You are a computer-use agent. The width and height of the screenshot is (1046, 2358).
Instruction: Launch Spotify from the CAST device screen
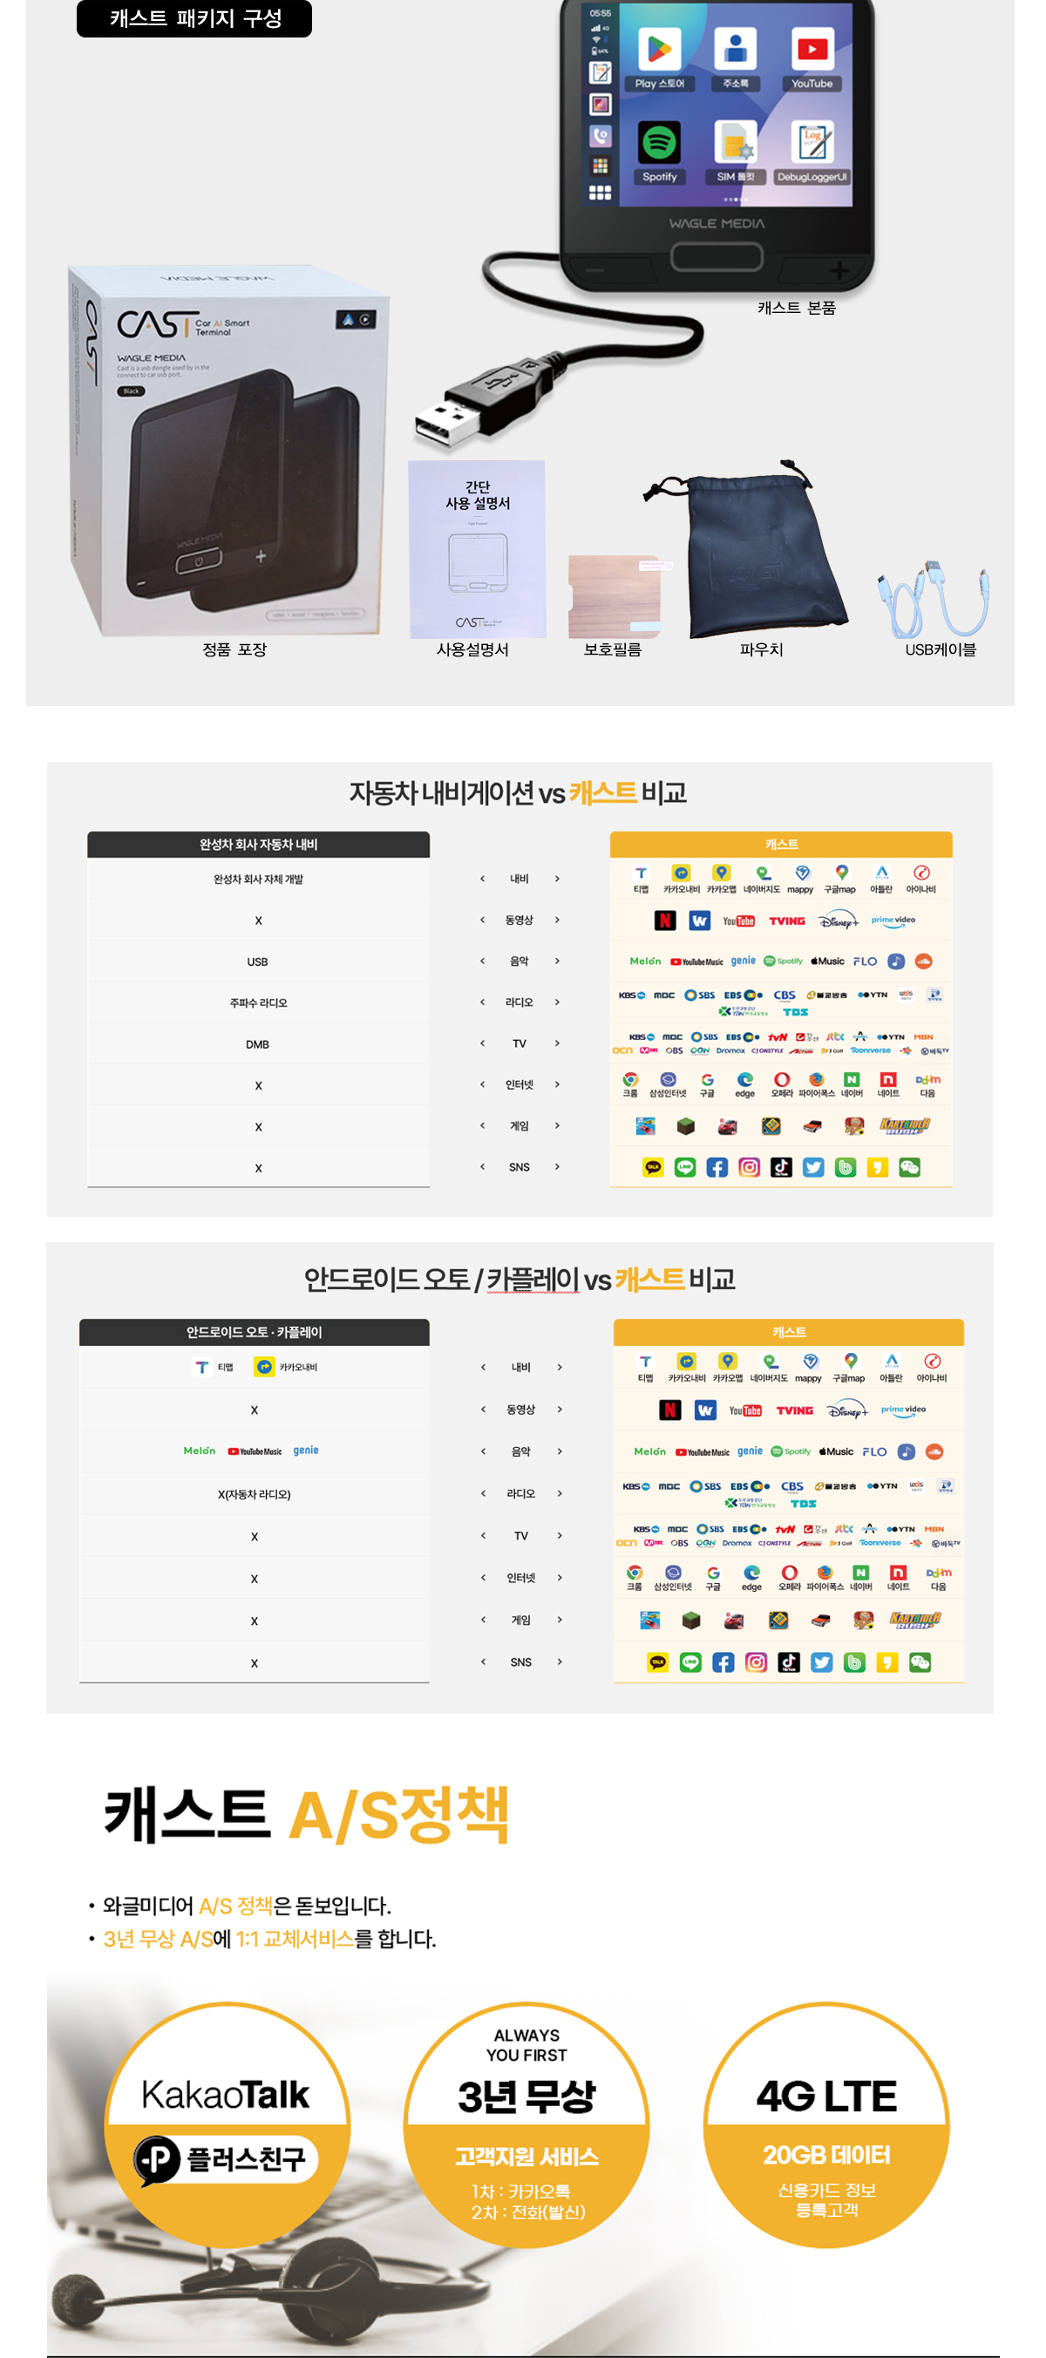coord(659,145)
